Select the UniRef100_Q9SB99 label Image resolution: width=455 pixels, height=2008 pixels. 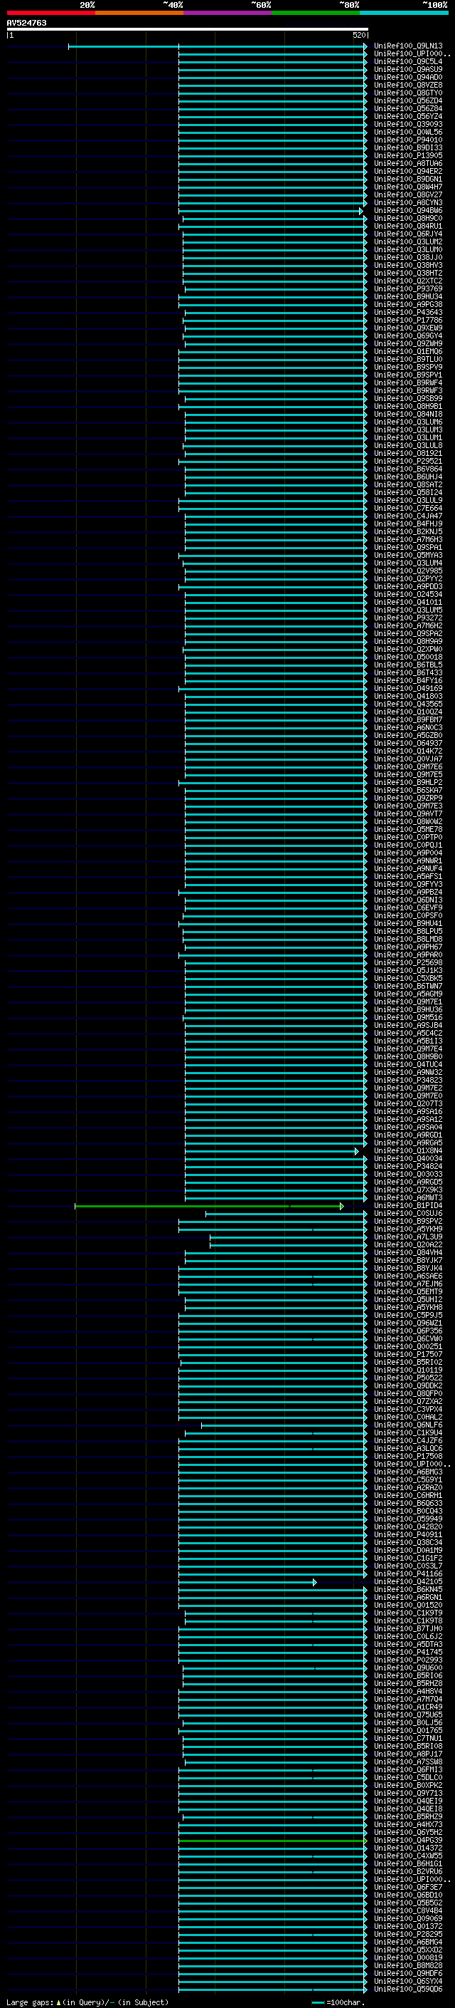tap(408, 398)
